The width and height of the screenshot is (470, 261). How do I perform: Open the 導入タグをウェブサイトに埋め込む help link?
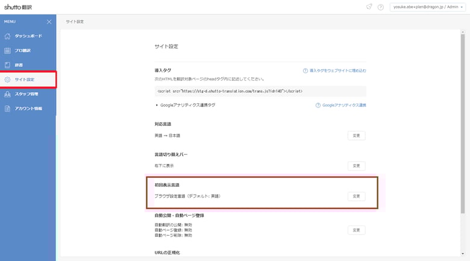click(334, 71)
